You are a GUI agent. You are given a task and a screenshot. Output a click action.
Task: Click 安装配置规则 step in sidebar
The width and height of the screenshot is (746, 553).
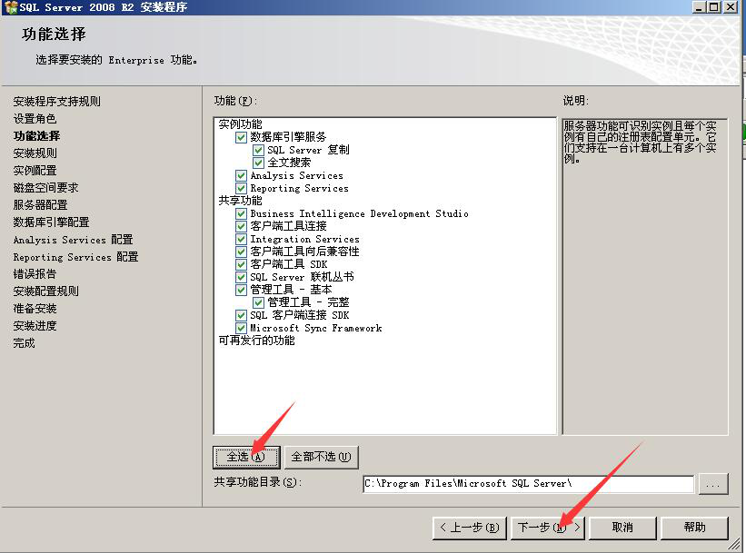pos(45,291)
